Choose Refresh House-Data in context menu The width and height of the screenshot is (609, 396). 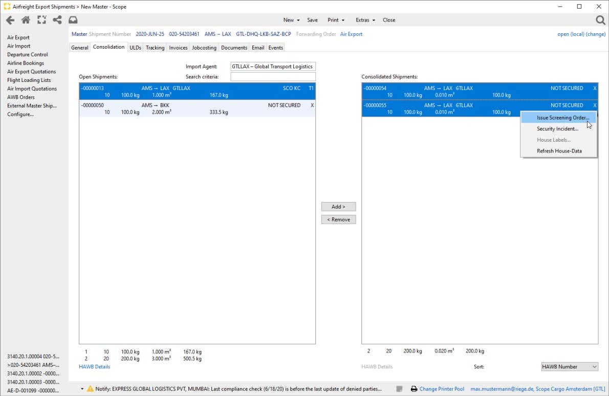[559, 151]
